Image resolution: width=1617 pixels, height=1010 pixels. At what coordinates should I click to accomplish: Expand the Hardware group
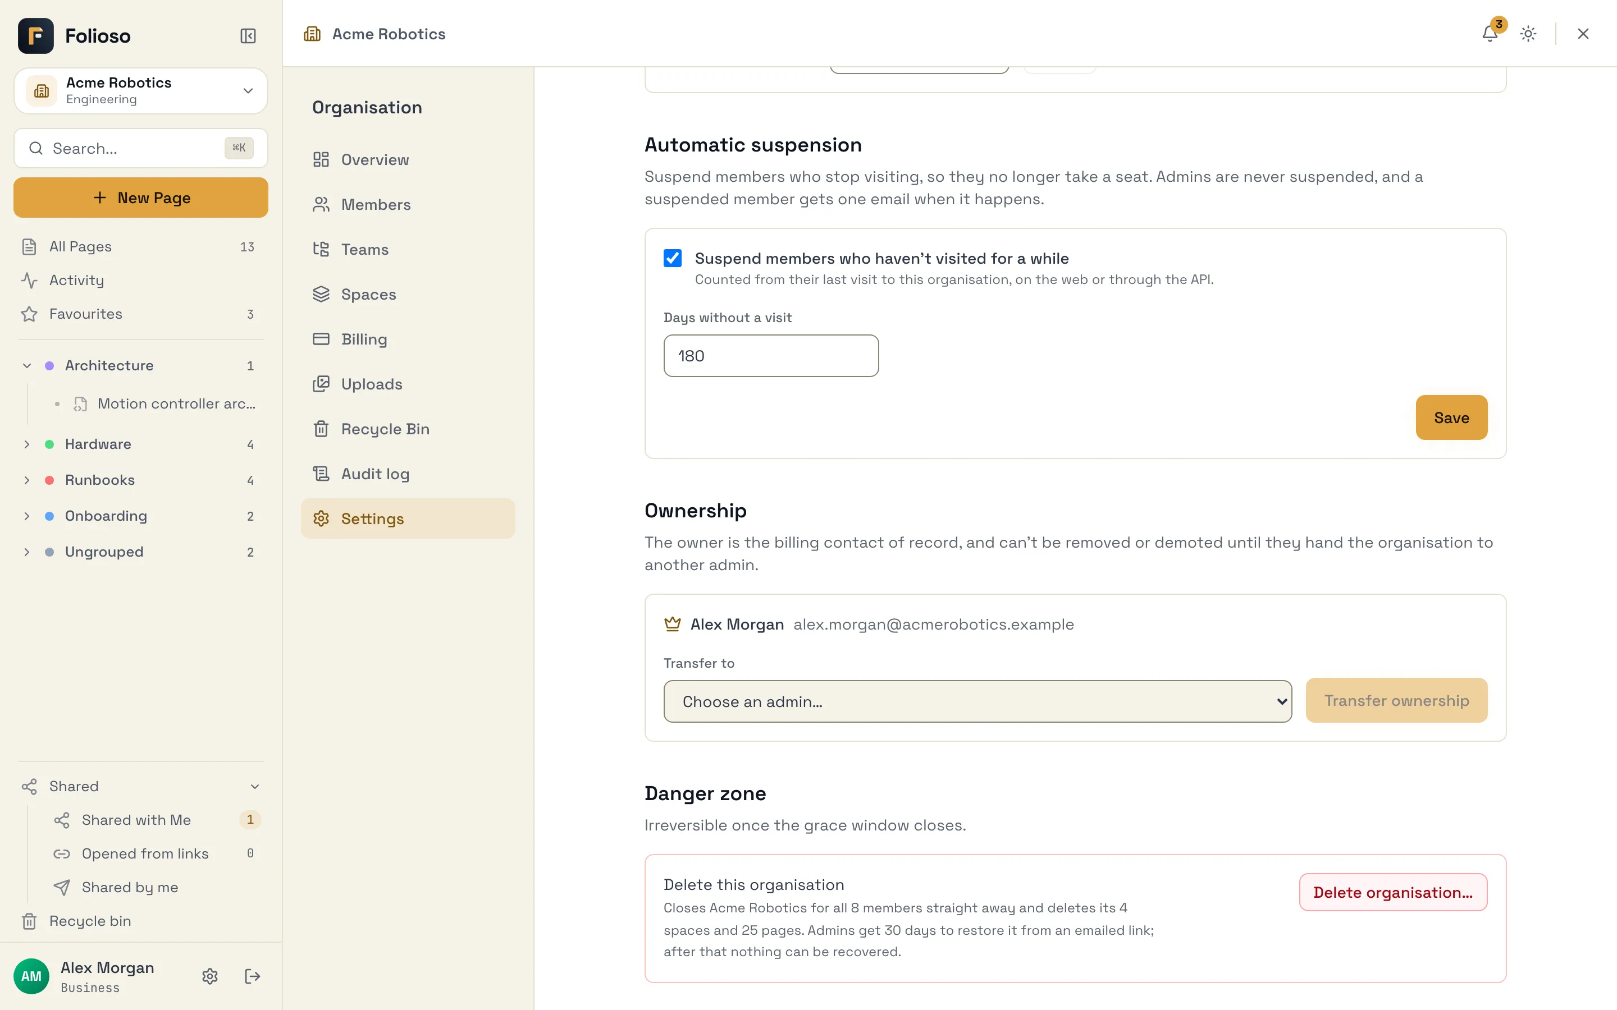point(27,444)
